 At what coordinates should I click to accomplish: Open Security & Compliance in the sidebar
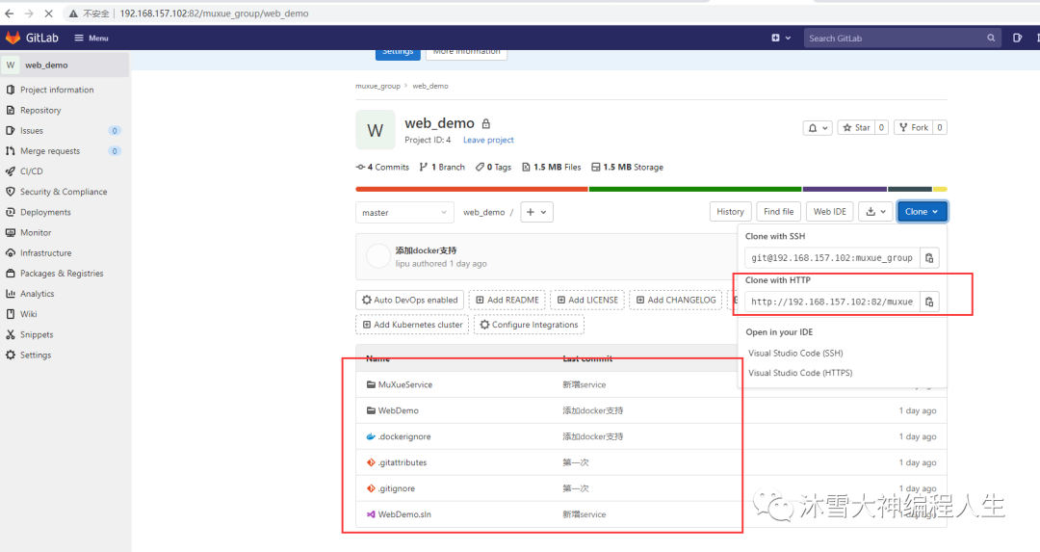[x=64, y=192]
